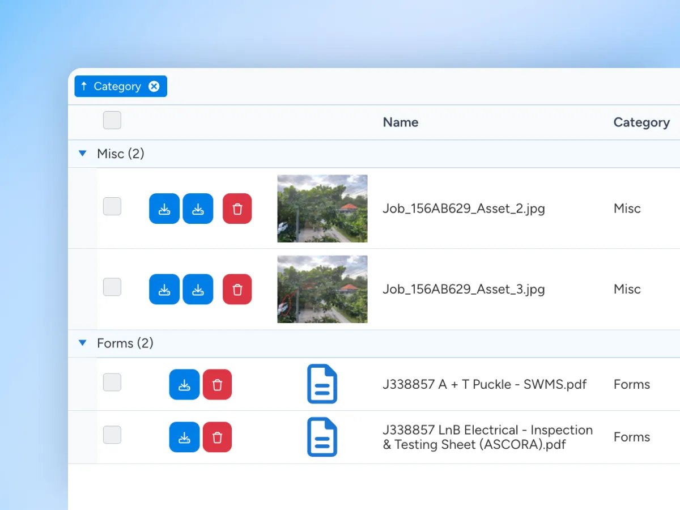
Task: Click the Misc category cell for Asset_2.jpg
Action: [x=627, y=209]
